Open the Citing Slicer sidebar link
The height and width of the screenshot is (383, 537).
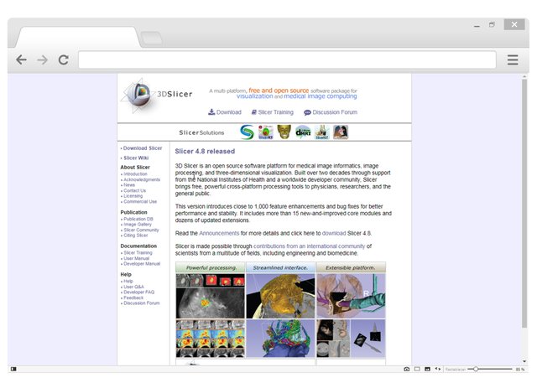click(136, 235)
